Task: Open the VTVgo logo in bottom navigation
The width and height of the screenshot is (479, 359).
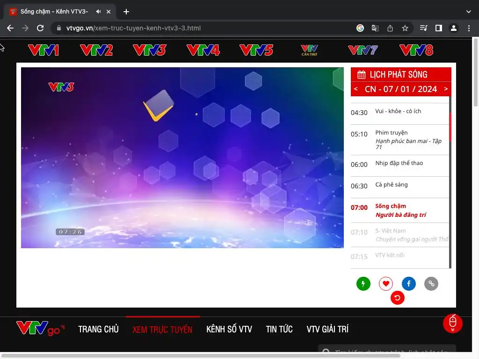Action: 41,329
